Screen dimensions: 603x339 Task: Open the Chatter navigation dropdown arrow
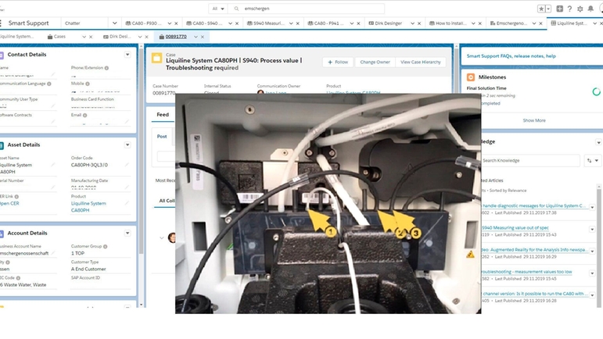pos(114,23)
